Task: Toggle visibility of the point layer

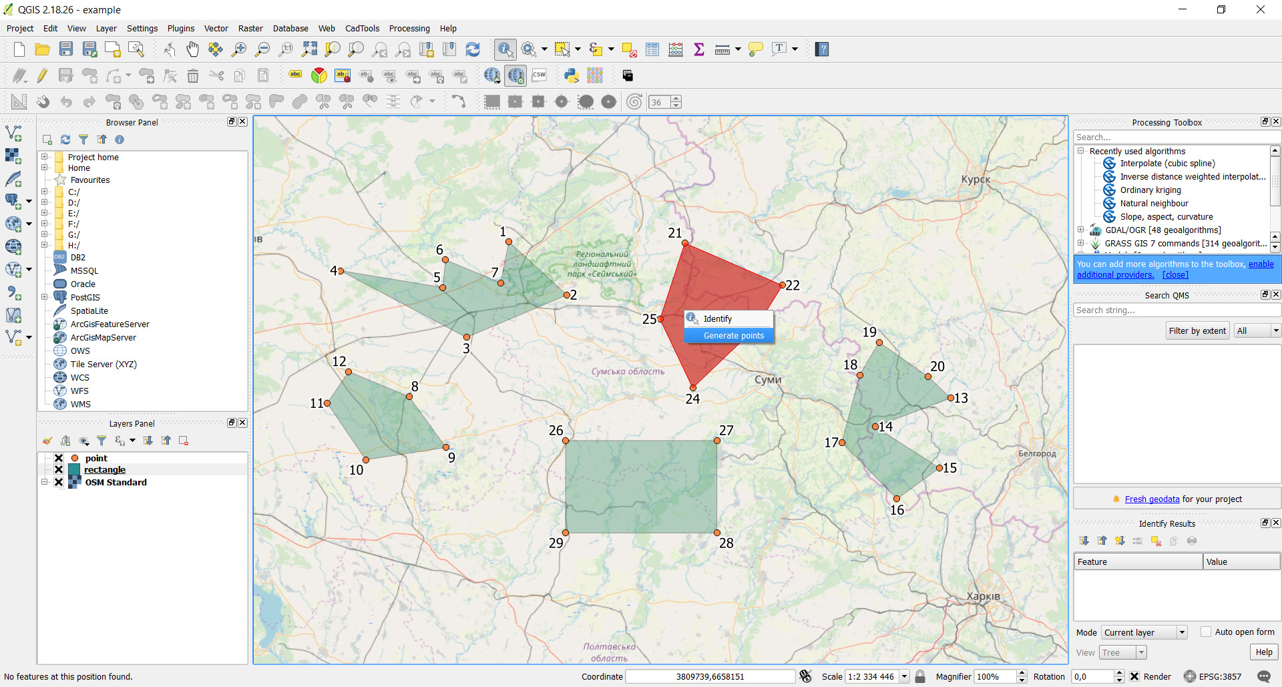Action: (59, 458)
